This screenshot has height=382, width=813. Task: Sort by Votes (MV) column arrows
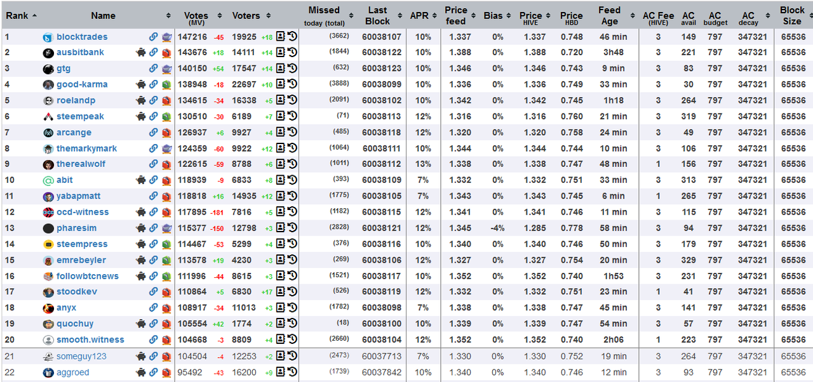220,16
